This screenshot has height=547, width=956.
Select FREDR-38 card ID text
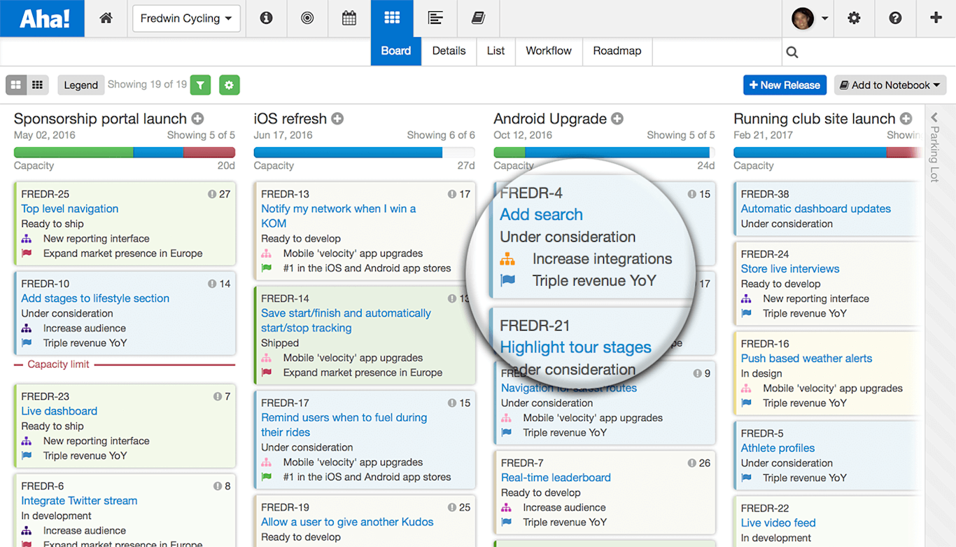pyautogui.click(x=765, y=194)
